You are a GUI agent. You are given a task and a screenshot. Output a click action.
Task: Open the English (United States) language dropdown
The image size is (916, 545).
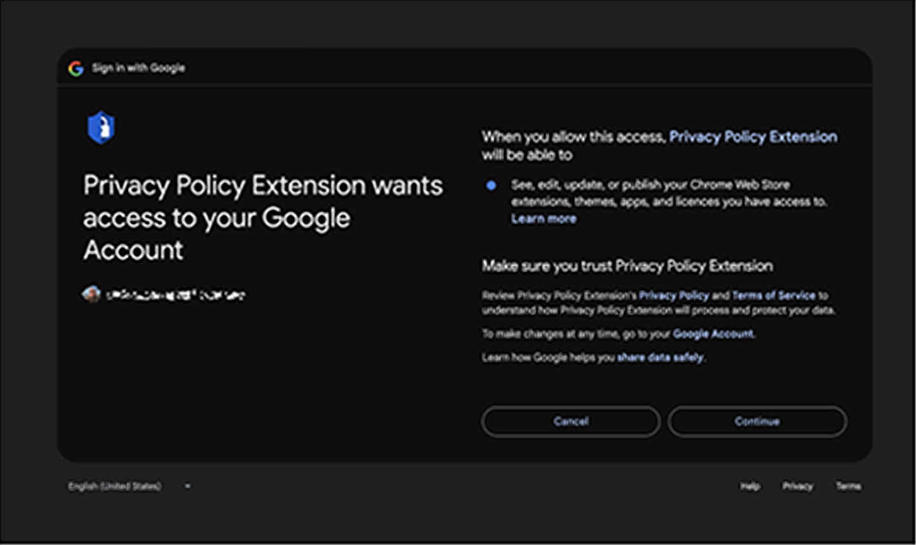[129, 486]
